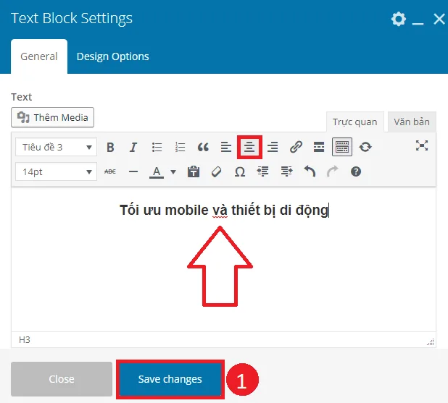Screen dimensions: 448x403
Task: Toggle strikethrough formatting
Action: [x=110, y=171]
